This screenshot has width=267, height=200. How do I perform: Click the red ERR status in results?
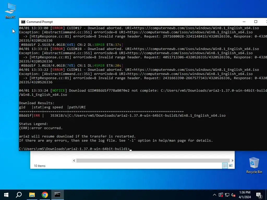(37, 115)
